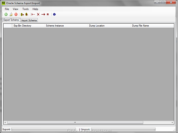Open the File menu
The width and height of the screenshot is (178, 133).
click(7, 9)
